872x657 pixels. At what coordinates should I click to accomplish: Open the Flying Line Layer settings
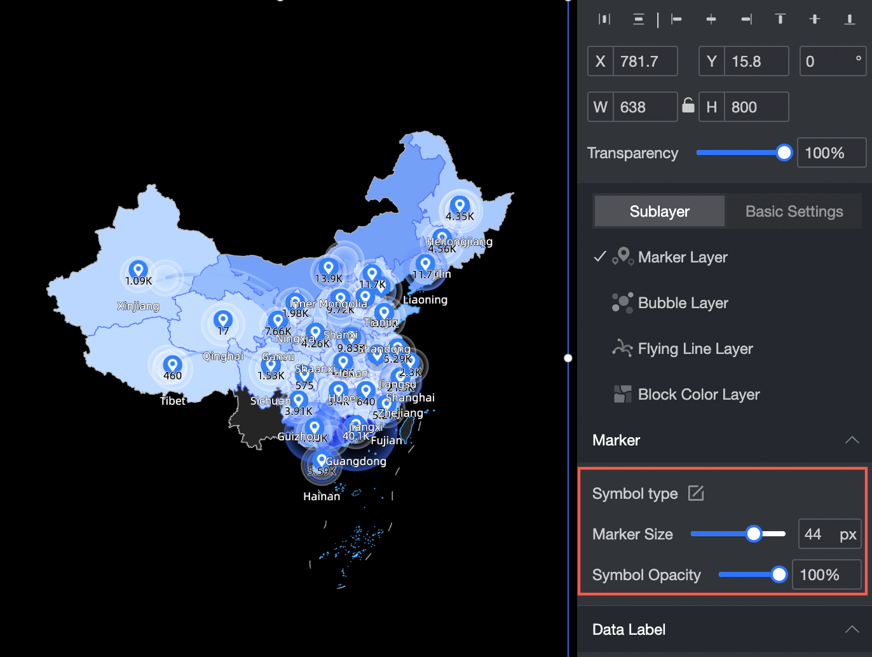695,348
